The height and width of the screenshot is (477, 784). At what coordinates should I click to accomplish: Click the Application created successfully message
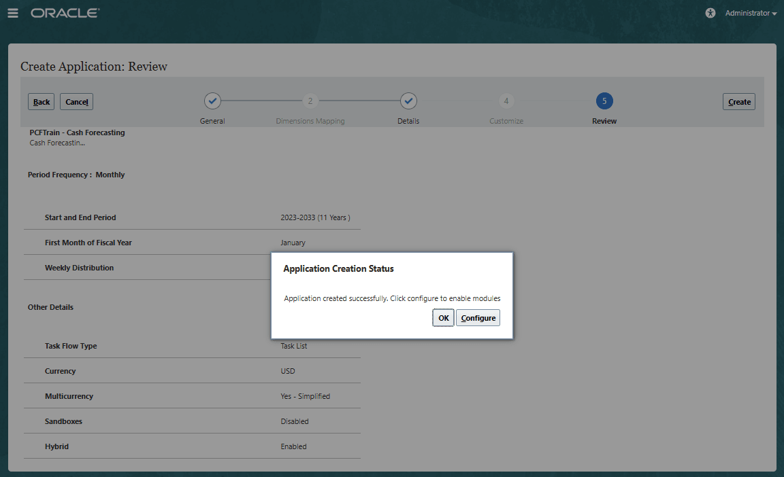(392, 298)
